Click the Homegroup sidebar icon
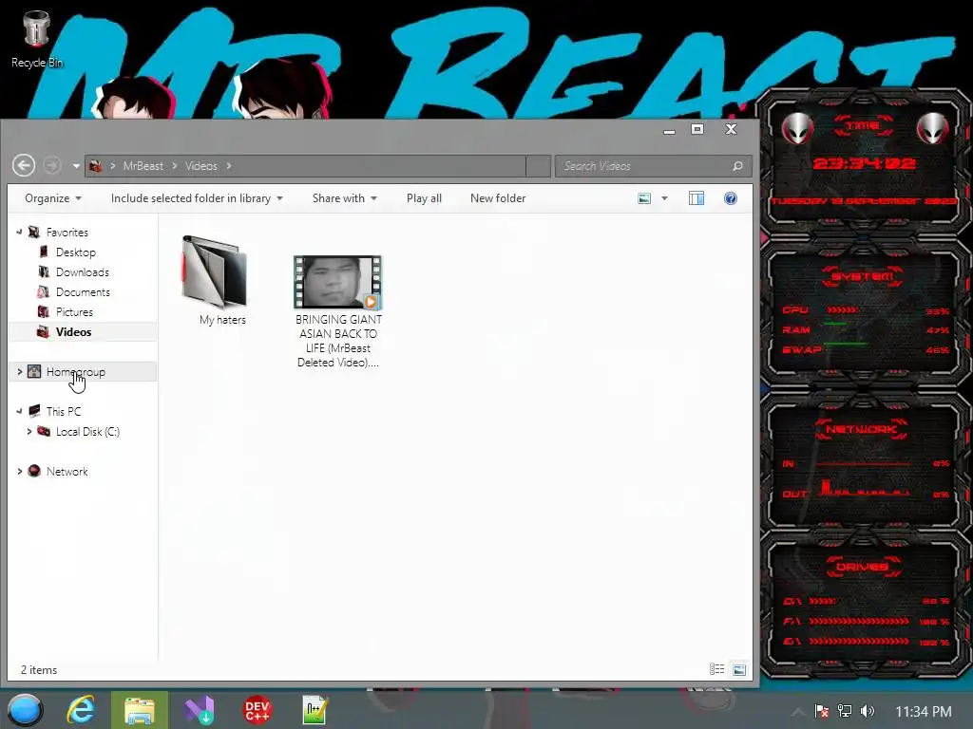This screenshot has height=729, width=973. click(34, 372)
